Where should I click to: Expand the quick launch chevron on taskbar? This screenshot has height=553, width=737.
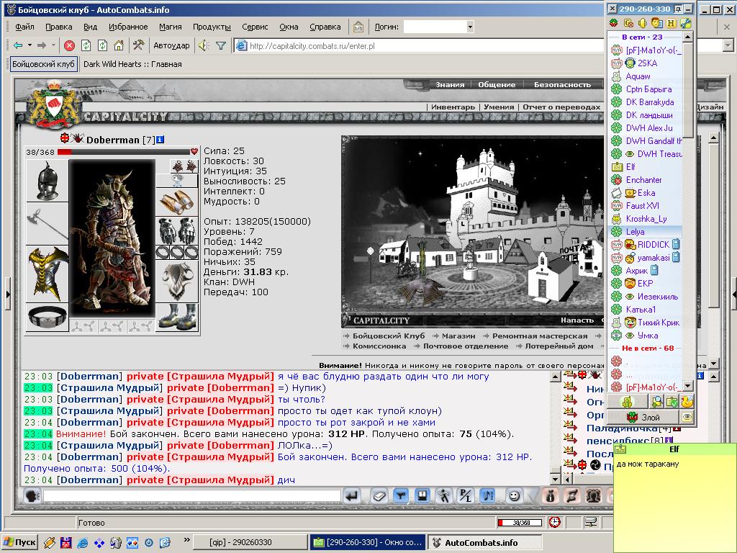(x=186, y=540)
